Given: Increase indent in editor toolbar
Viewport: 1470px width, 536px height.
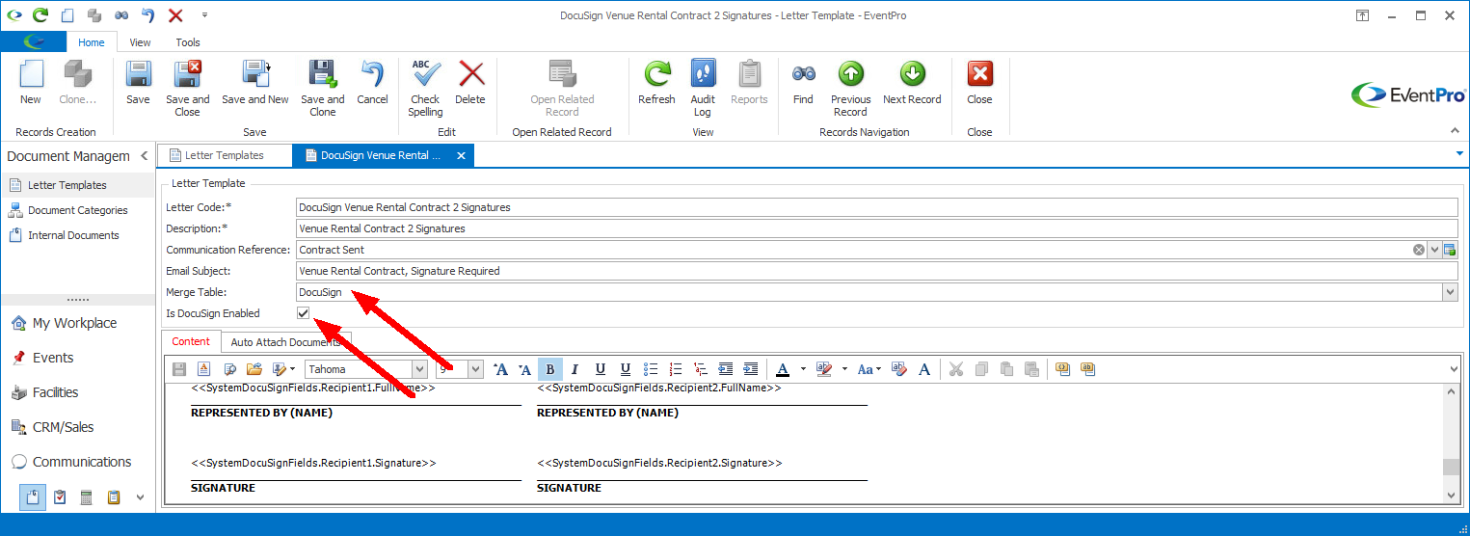Looking at the screenshot, I should click(751, 369).
